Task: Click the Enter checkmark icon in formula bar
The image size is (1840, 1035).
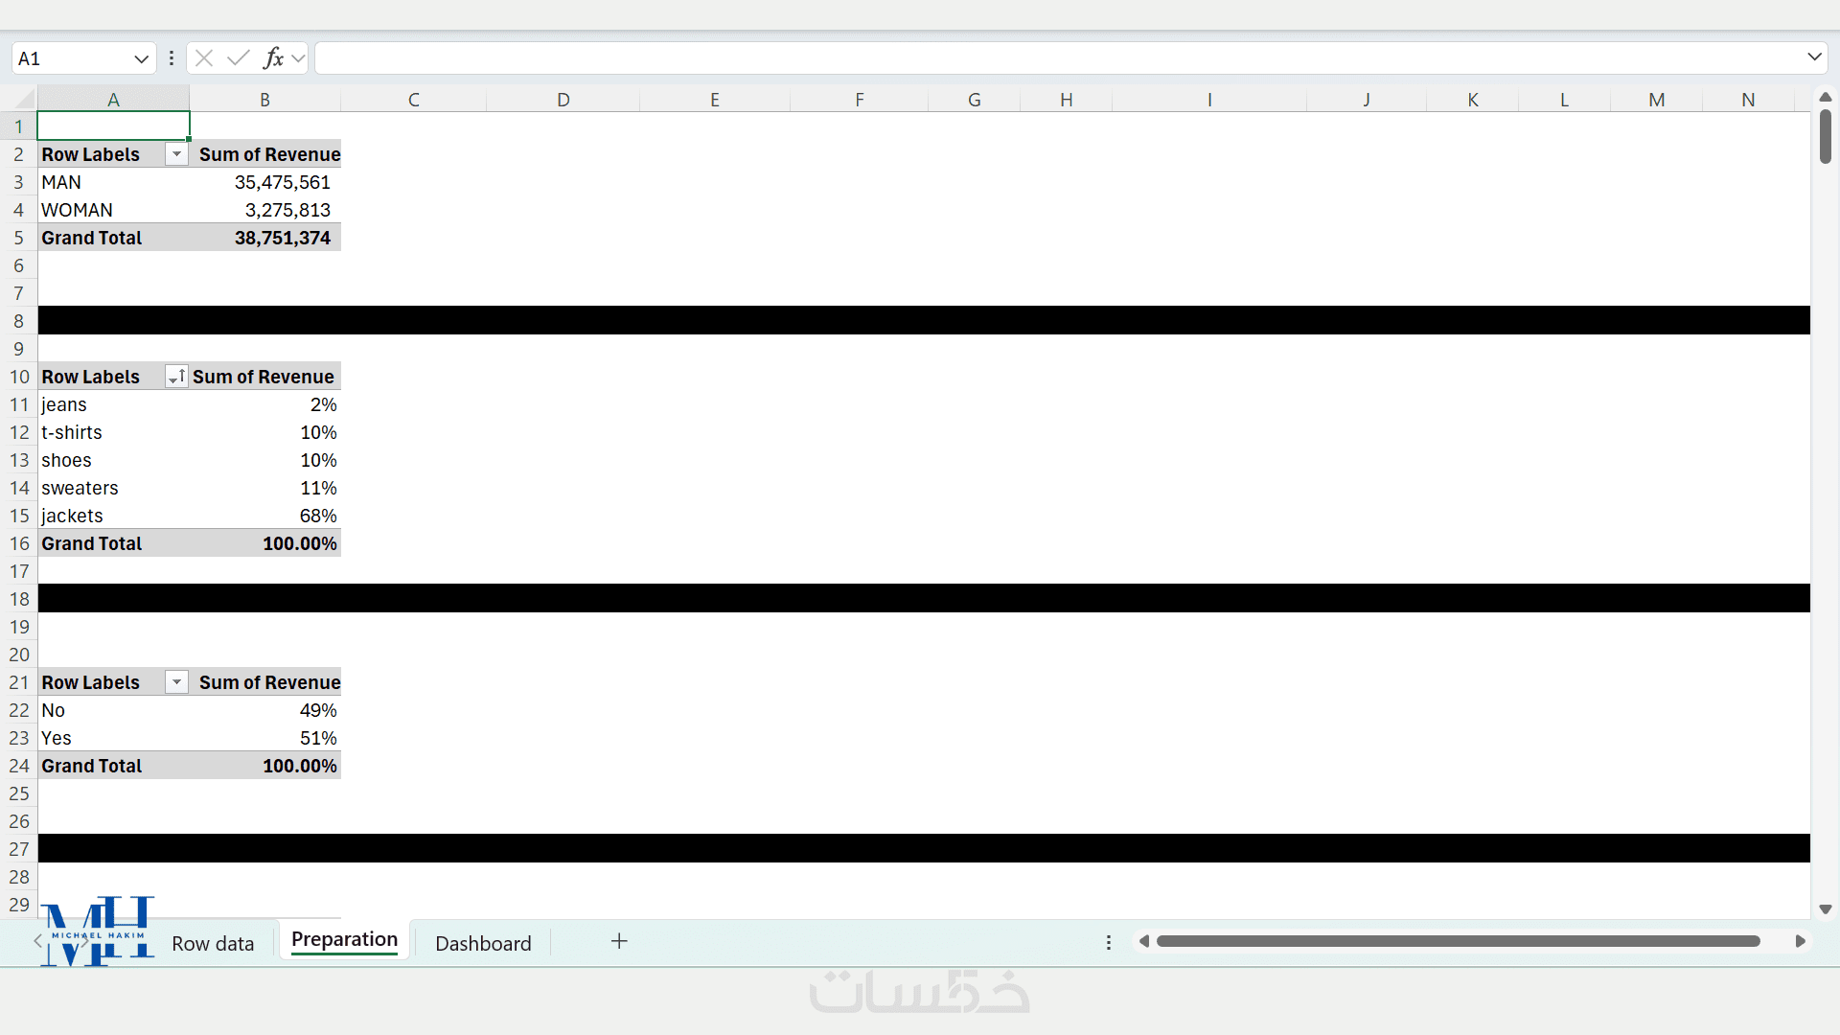Action: [239, 58]
